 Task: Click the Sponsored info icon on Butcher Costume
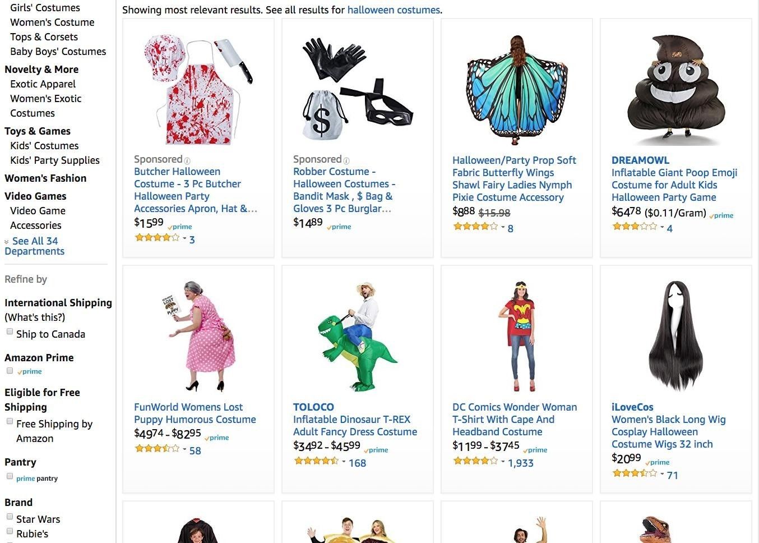click(x=187, y=160)
